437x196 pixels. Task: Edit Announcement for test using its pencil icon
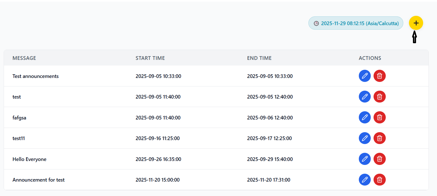tap(365, 180)
